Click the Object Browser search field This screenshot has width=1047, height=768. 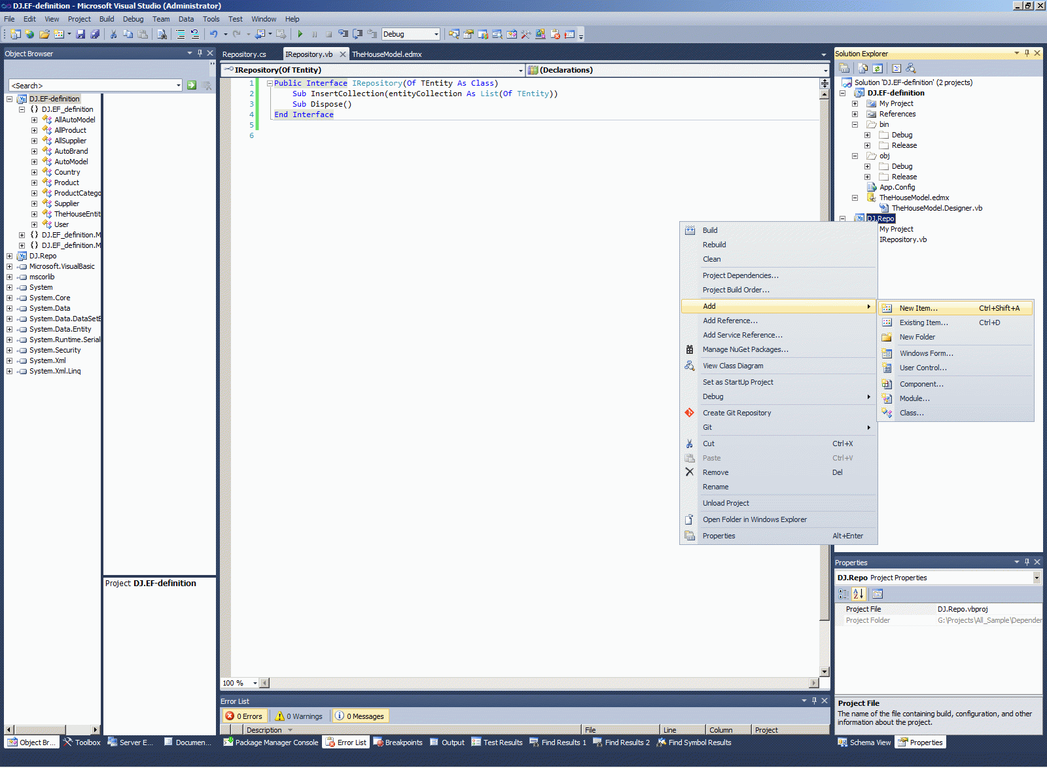96,85
